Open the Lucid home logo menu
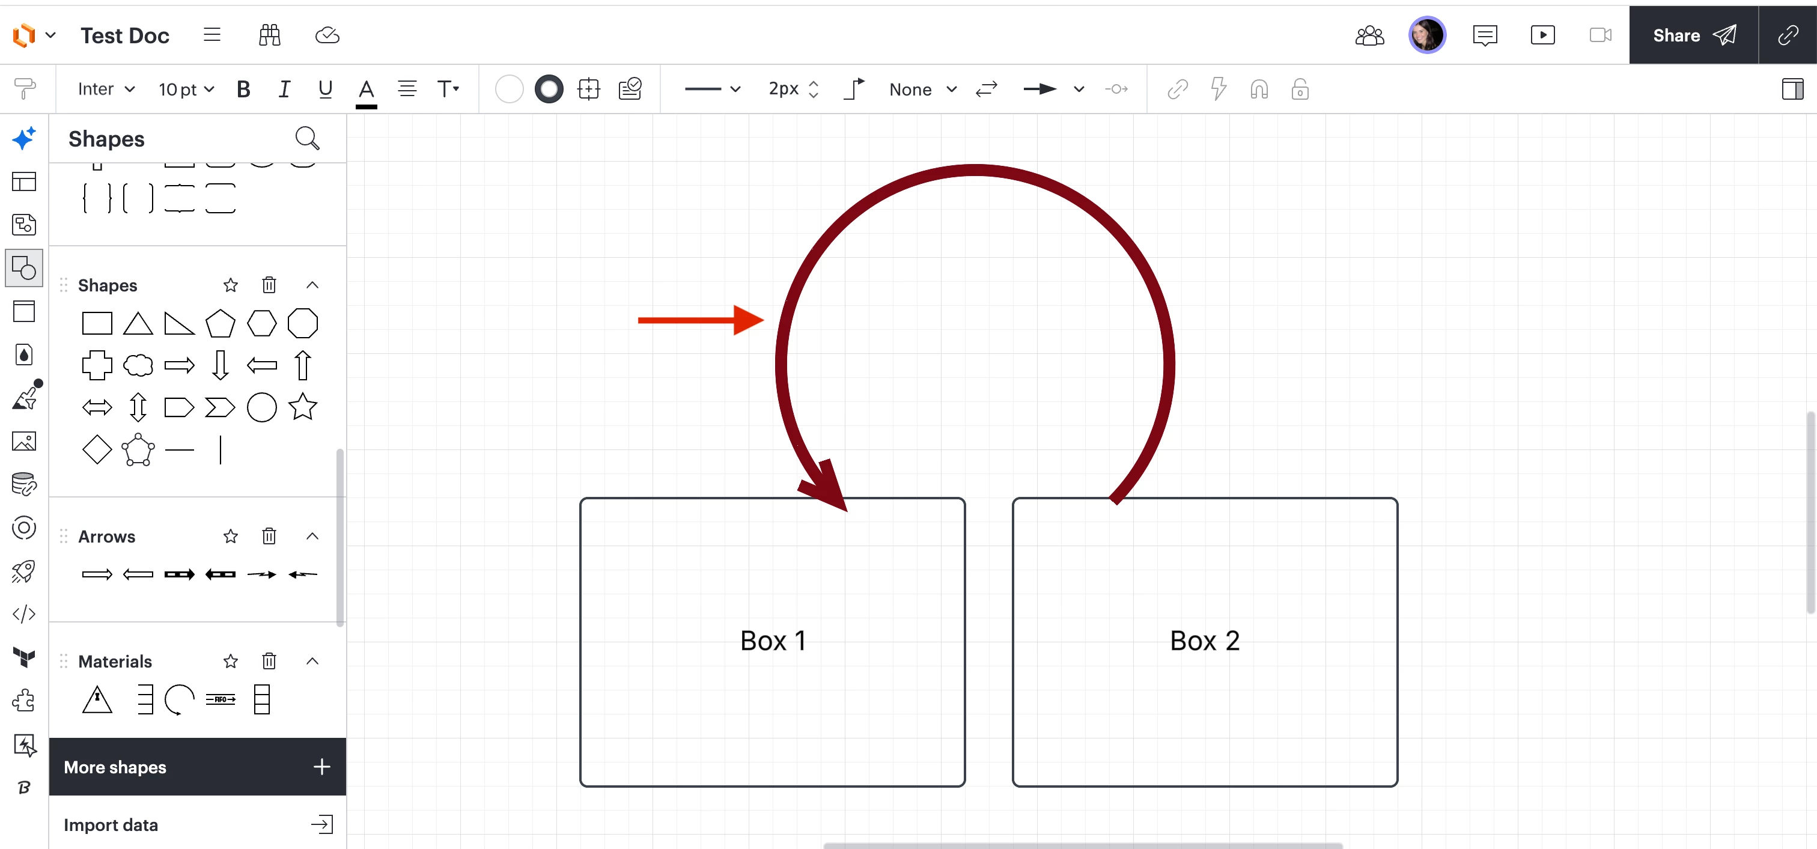This screenshot has width=1817, height=849. [x=33, y=35]
